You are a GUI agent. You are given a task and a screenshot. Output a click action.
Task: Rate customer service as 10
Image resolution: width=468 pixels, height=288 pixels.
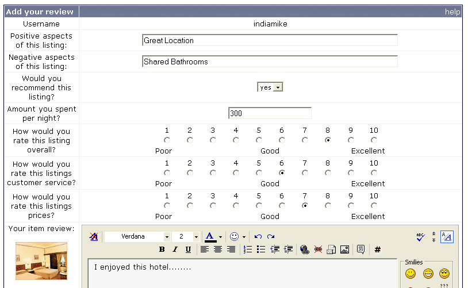(374, 172)
